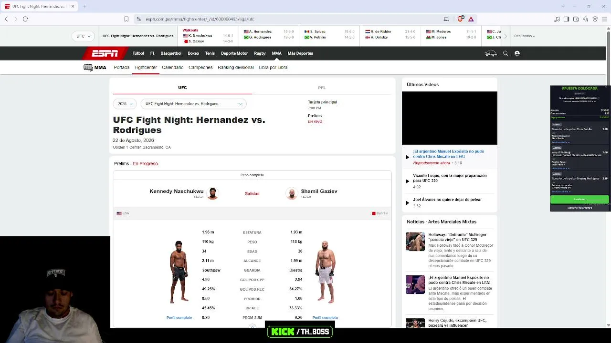Open a new browser tab
This screenshot has width=611, height=343.
pyautogui.click(x=84, y=6)
